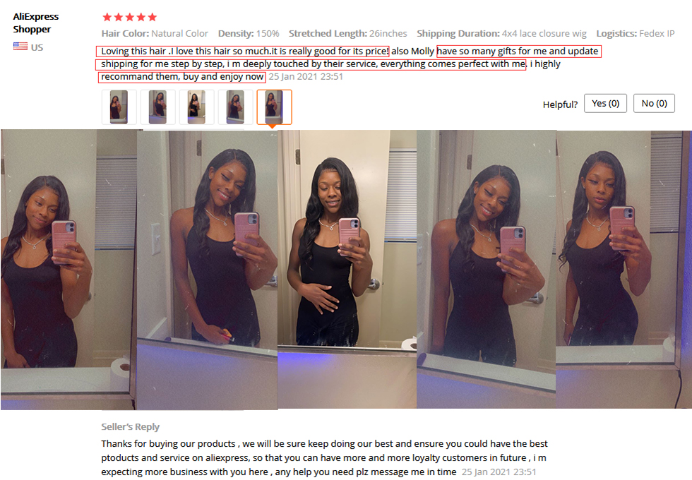Image resolution: width=692 pixels, height=480 pixels.
Task: Click the Yes (0) helpful button
Action: [605, 103]
